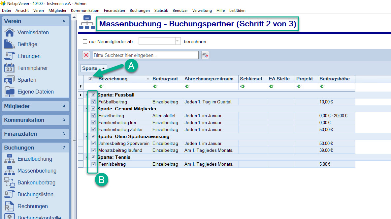Viewport: 391px width, 219px height.
Task: Toggle Sparte: Tennis group checkbox
Action: point(93,157)
